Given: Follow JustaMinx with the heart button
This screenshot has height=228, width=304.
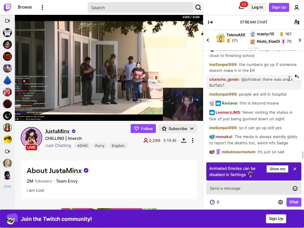Looking at the screenshot, I should pyautogui.click(x=143, y=129).
